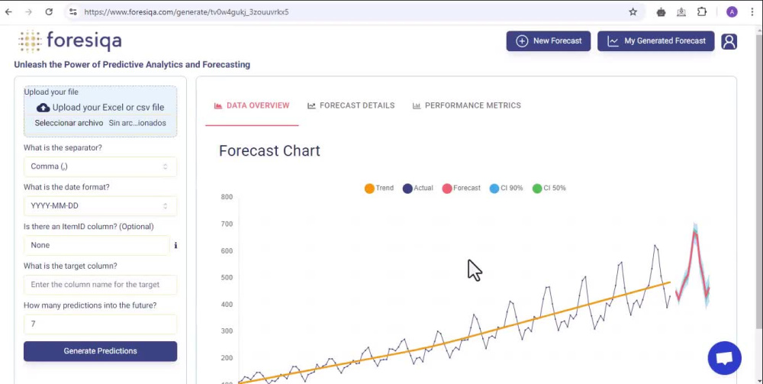The image size is (763, 384).
Task: Click the Forecast Chart heading
Action: [269, 151]
